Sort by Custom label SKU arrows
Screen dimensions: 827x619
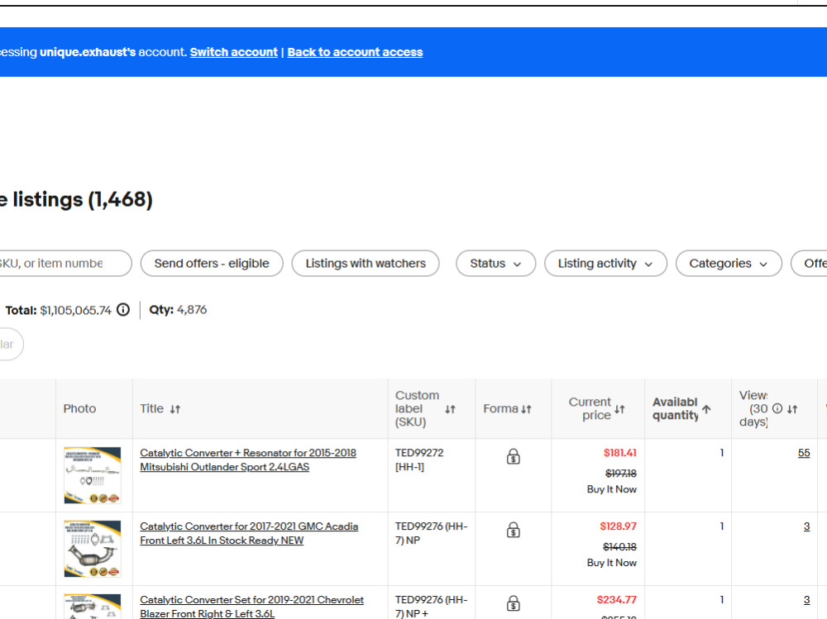[x=450, y=409]
